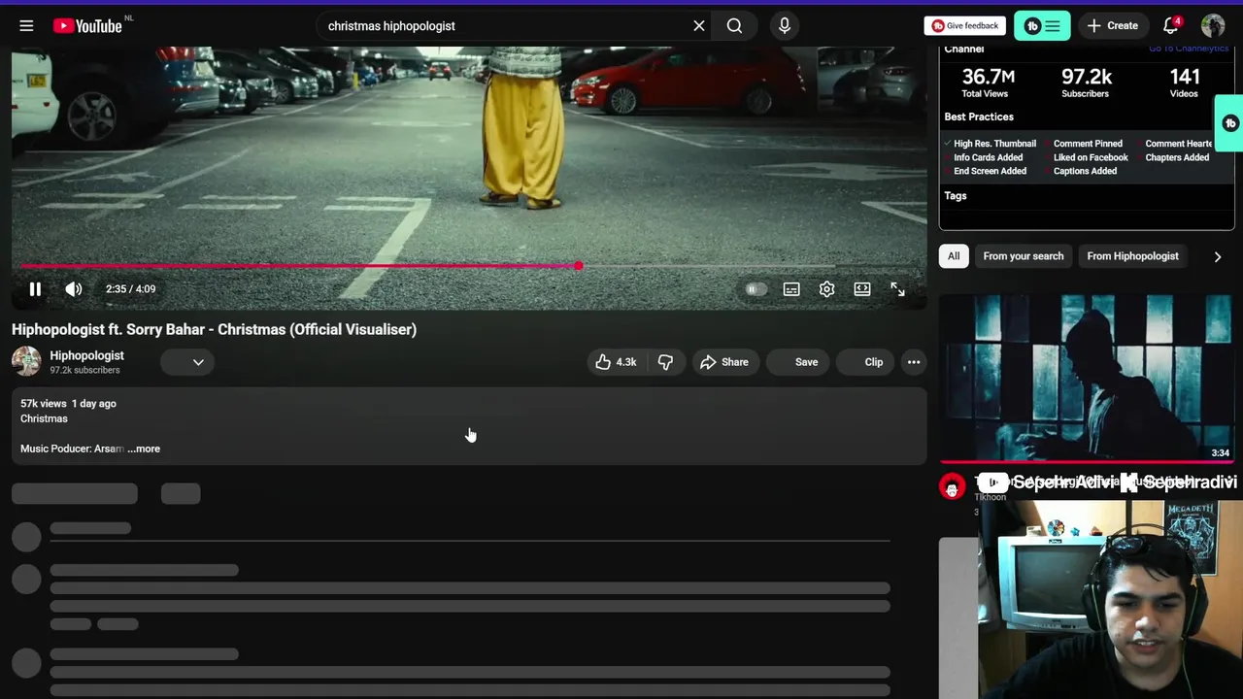This screenshot has width=1243, height=699.
Task: Switch to theater mode
Action: (862, 289)
